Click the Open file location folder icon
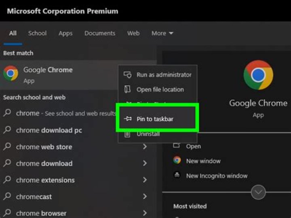The height and width of the screenshot is (218, 291). pos(127,89)
